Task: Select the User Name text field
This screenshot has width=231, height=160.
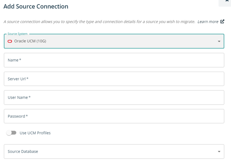Action: (114, 98)
